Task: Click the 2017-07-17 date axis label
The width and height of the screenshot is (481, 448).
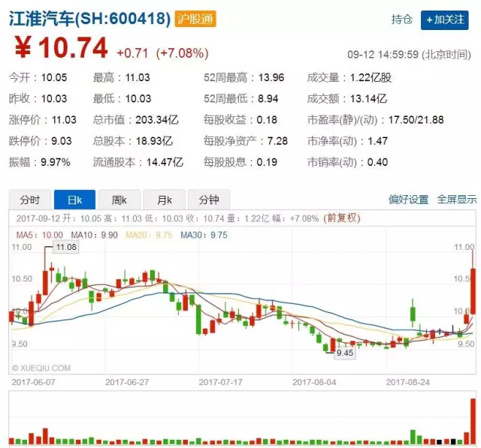Action: click(220, 382)
